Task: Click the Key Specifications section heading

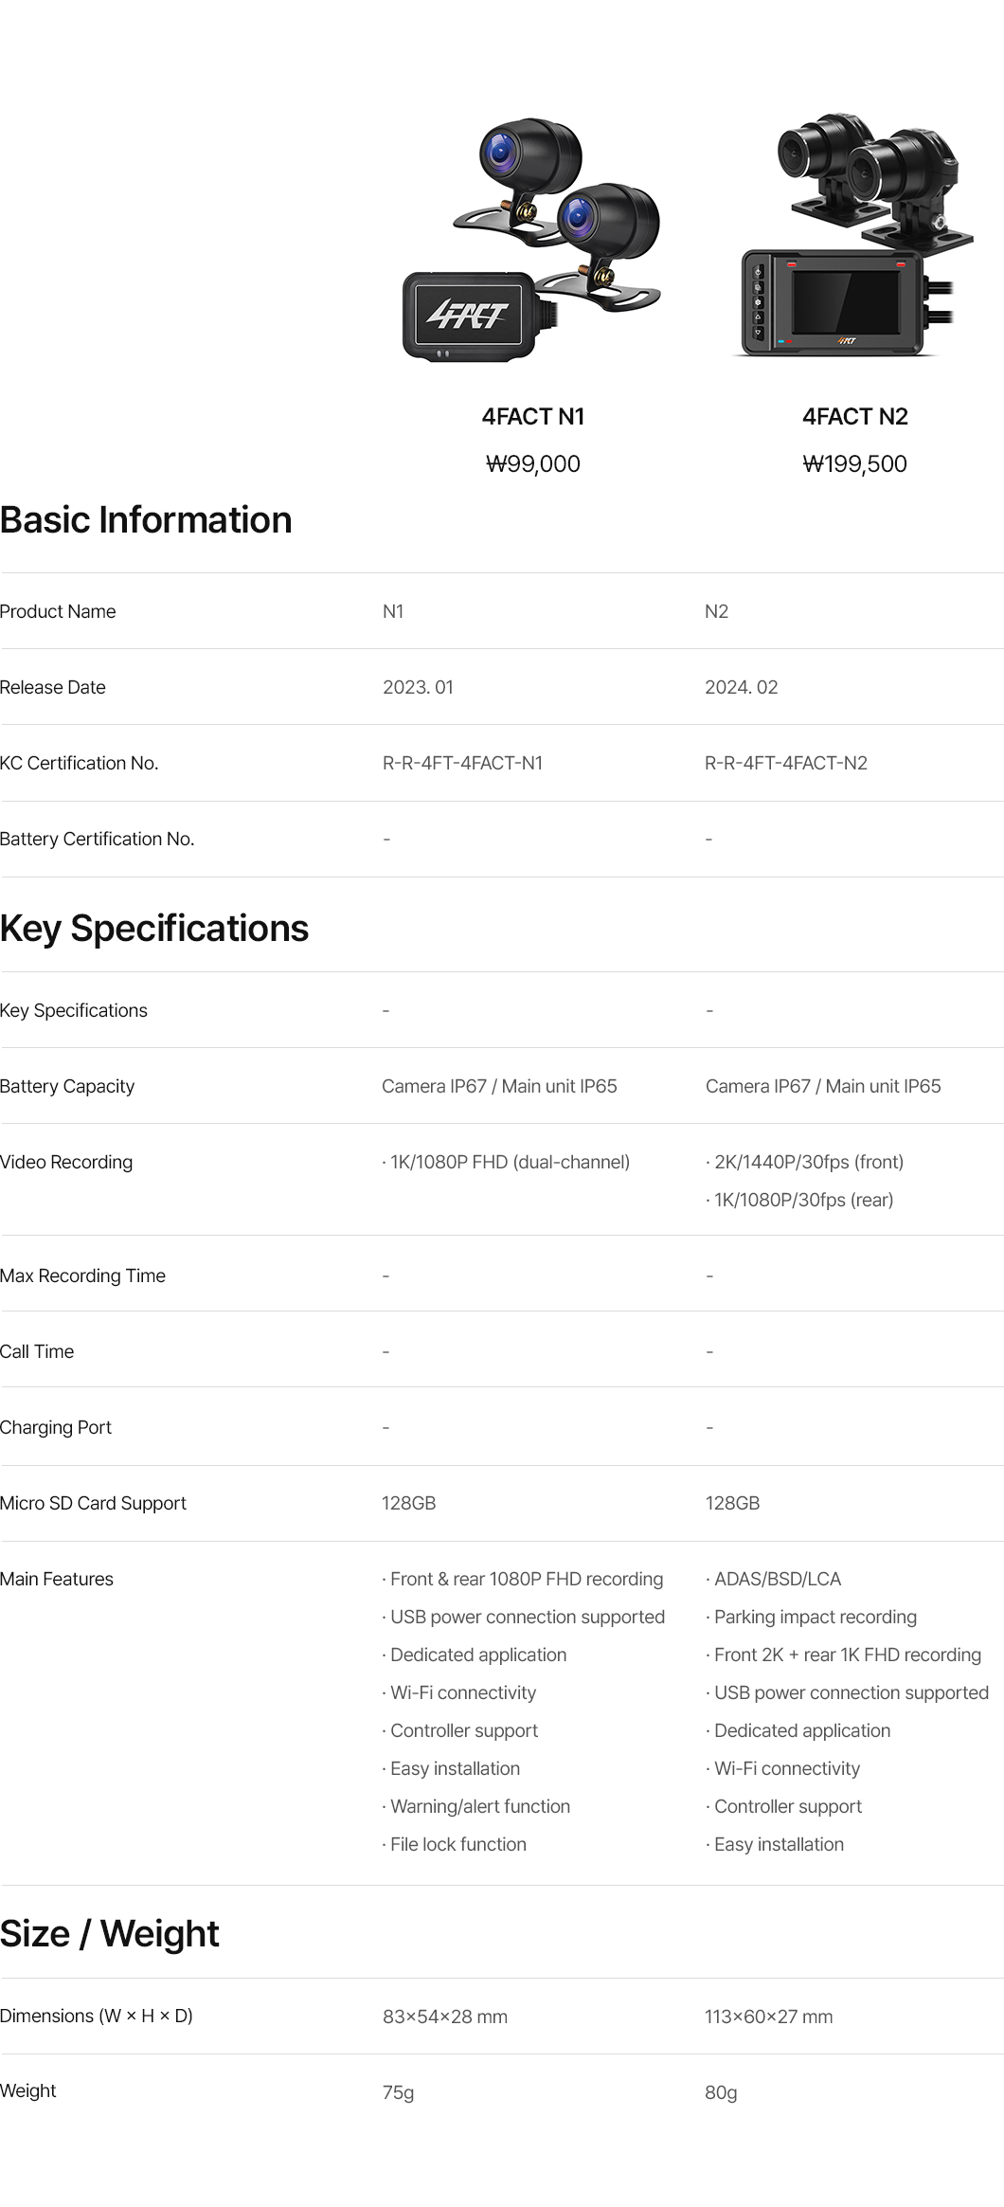Action: 154,929
